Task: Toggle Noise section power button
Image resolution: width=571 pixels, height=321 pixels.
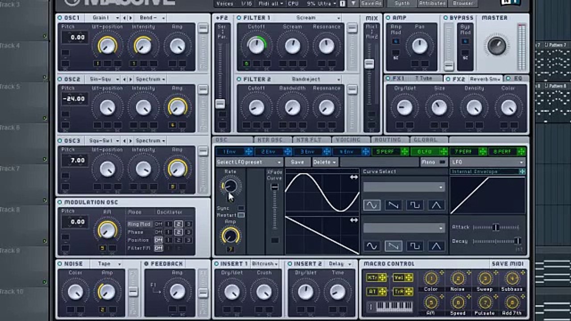Action: pos(60,264)
